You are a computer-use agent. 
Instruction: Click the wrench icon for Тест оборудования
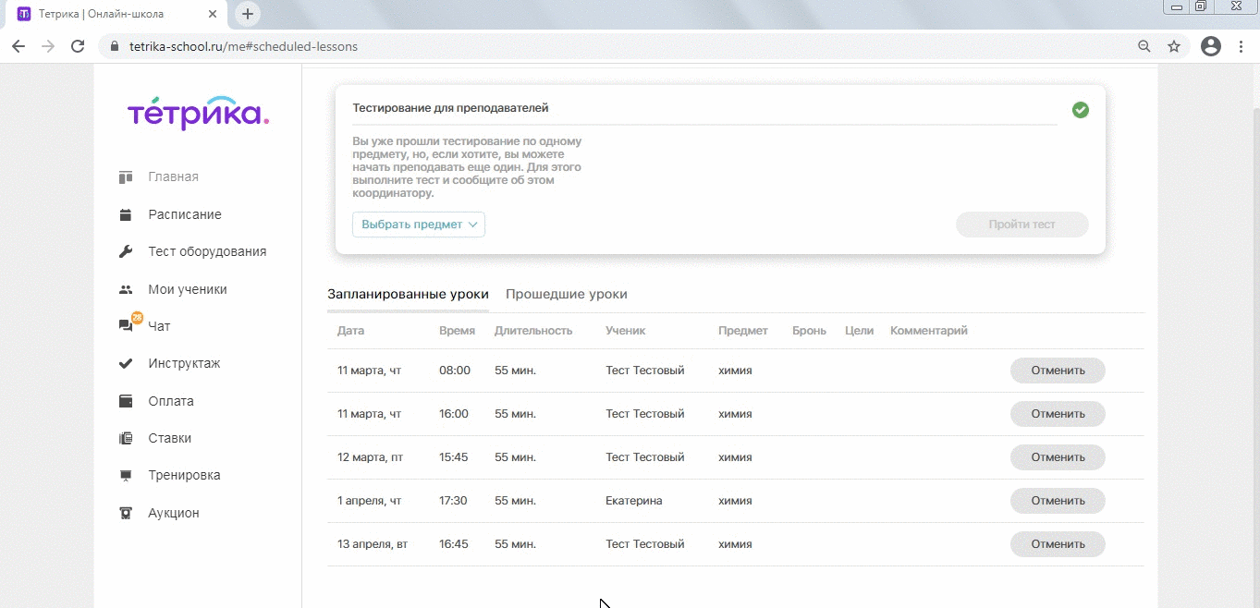[126, 251]
